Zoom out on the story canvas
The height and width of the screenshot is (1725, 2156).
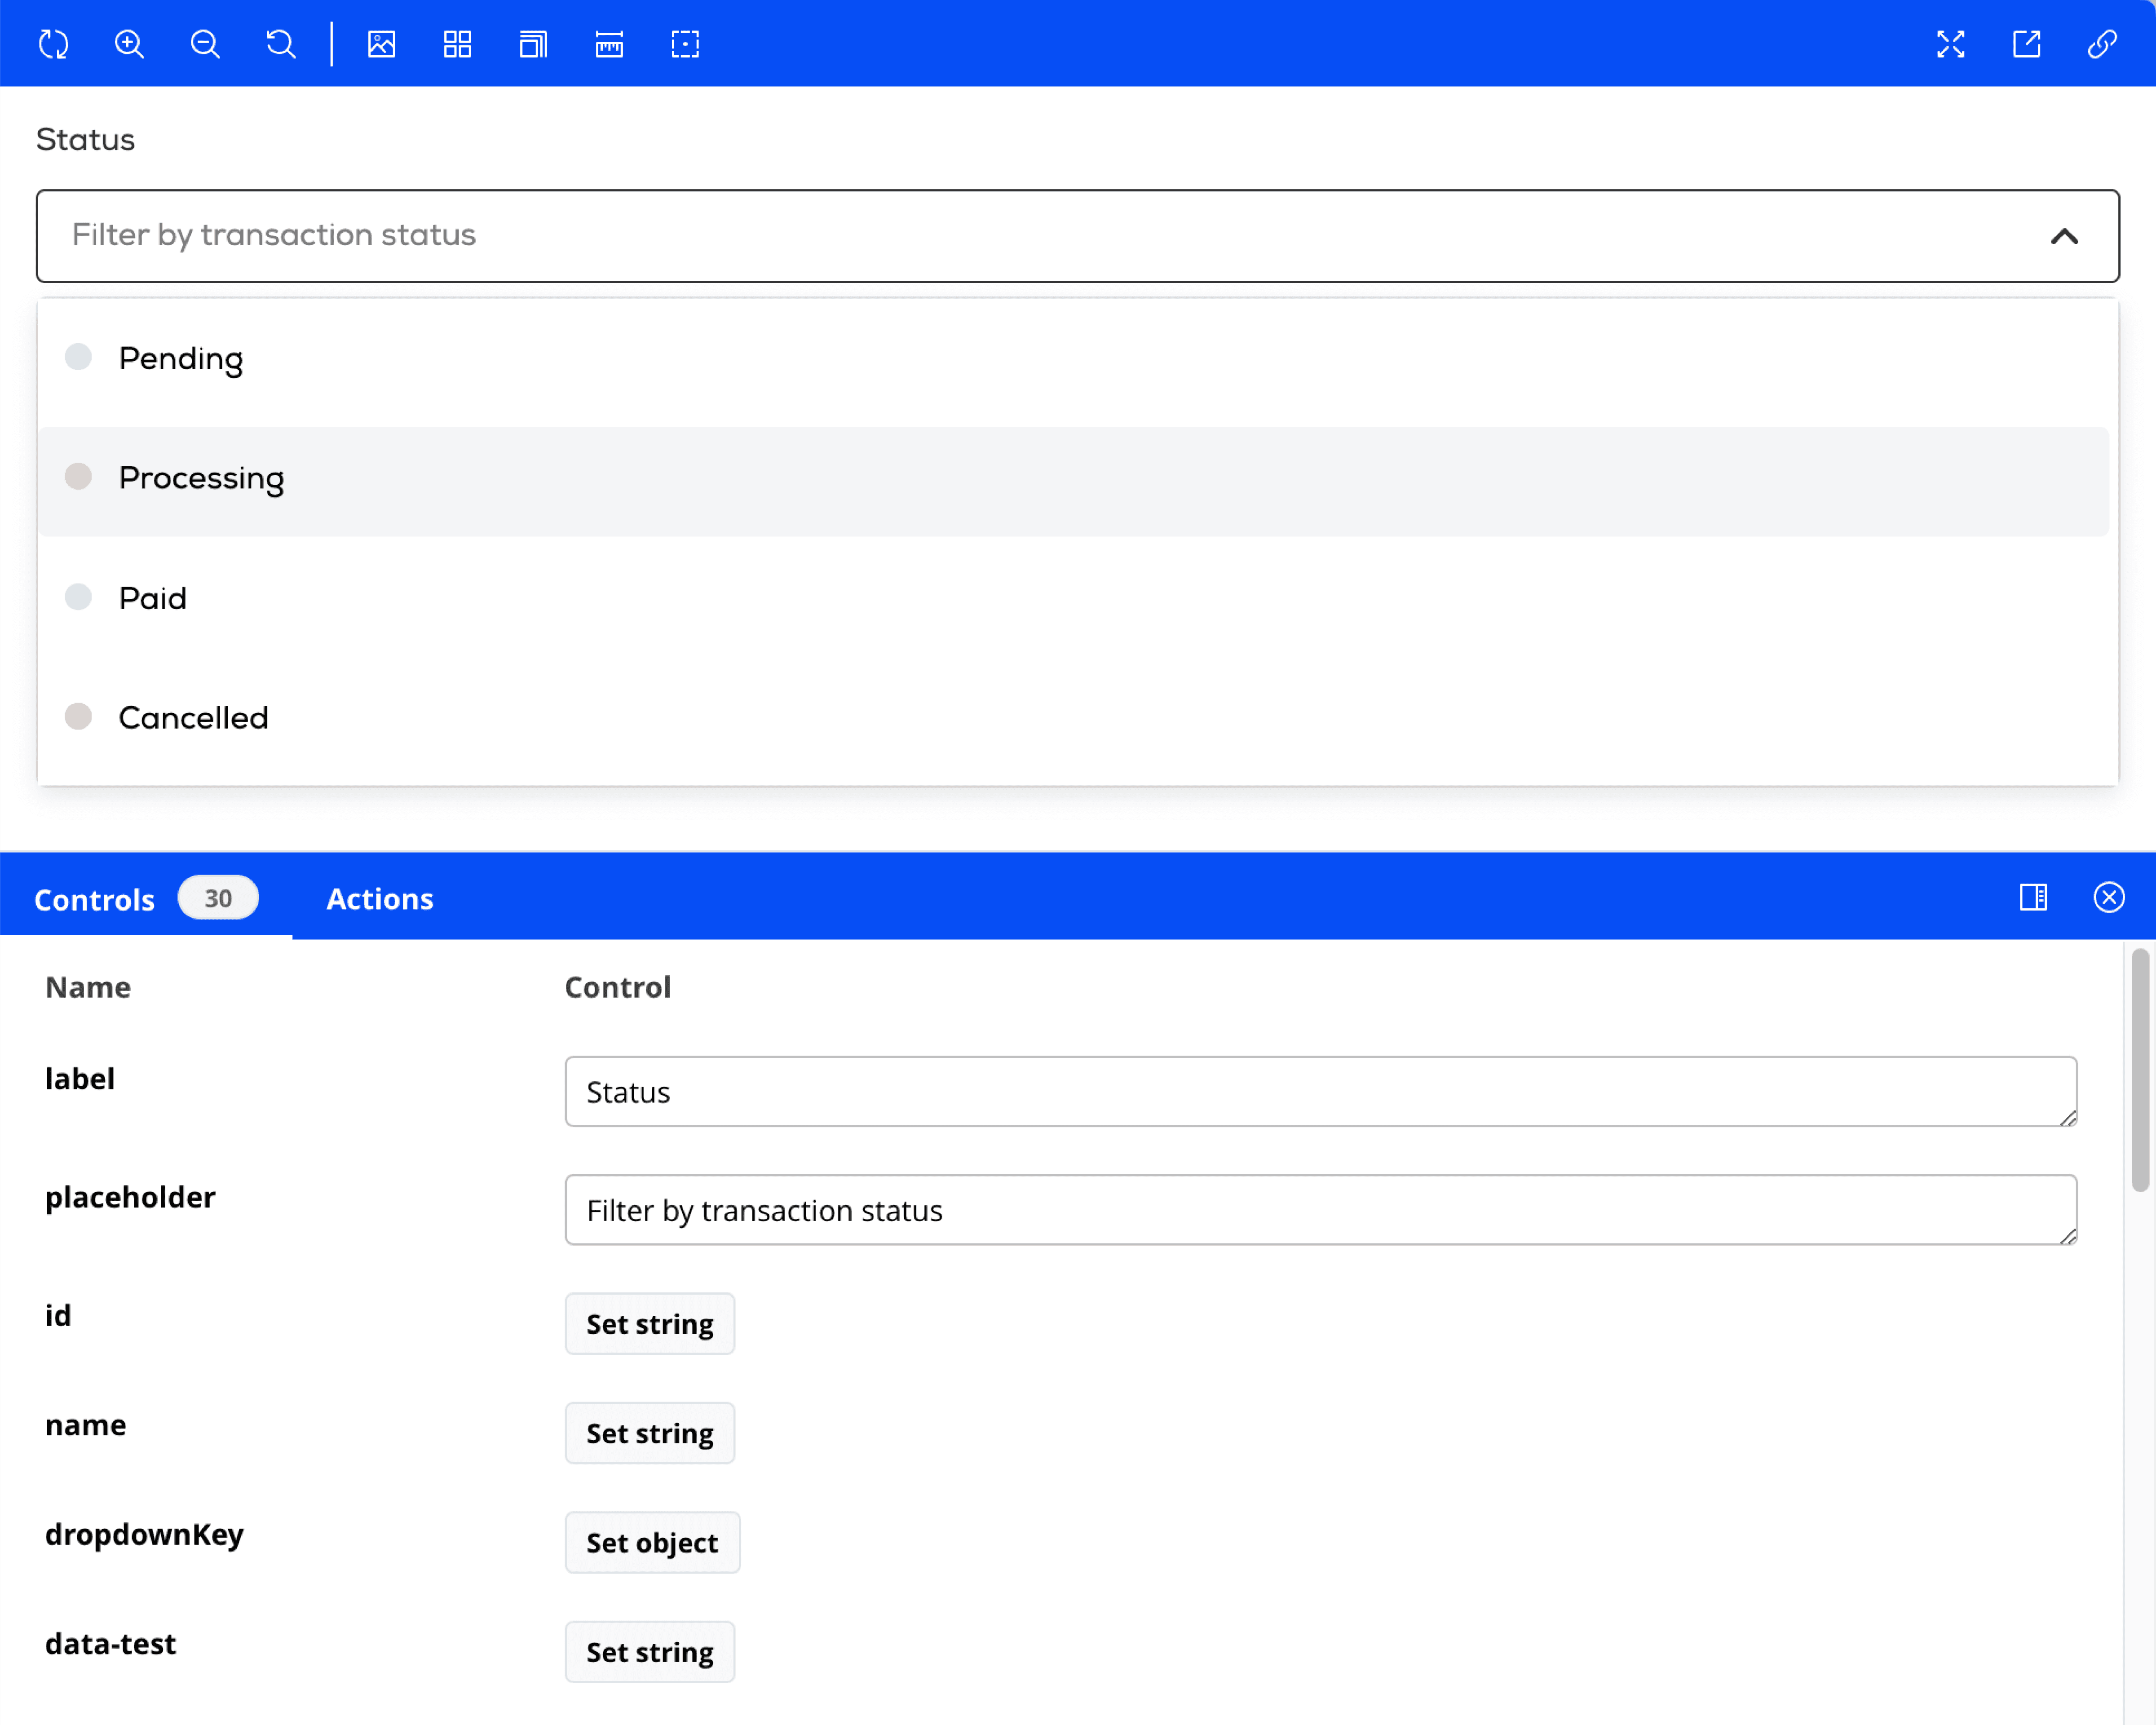(x=204, y=44)
